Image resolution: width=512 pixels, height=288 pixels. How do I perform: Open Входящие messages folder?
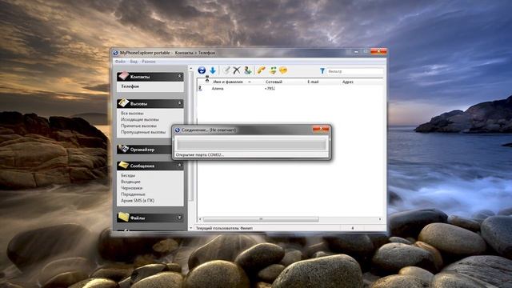coord(130,182)
